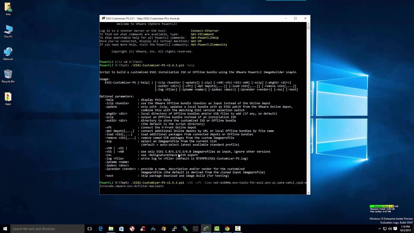Click the Memory Used gauge bar widget
Image resolution: width=414 pixels, height=233 pixels.
(x=384, y=206)
